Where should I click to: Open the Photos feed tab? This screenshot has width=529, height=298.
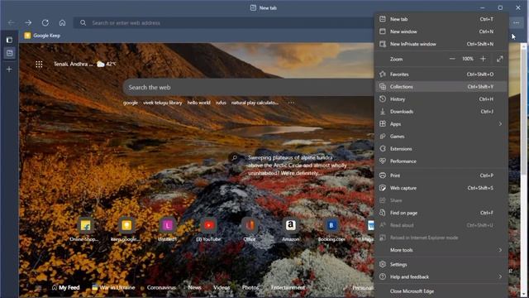pyautogui.click(x=250, y=287)
